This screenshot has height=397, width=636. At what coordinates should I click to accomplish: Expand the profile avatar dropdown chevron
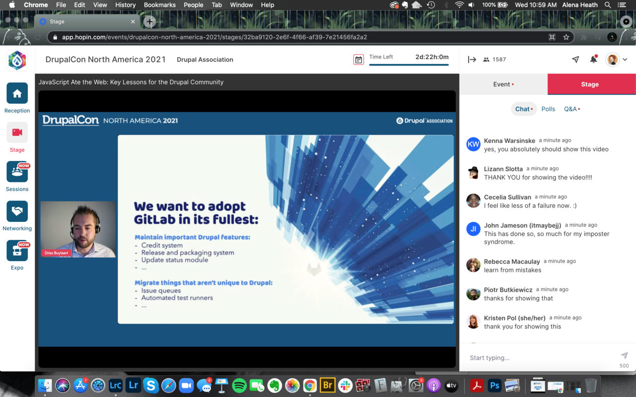click(x=625, y=59)
